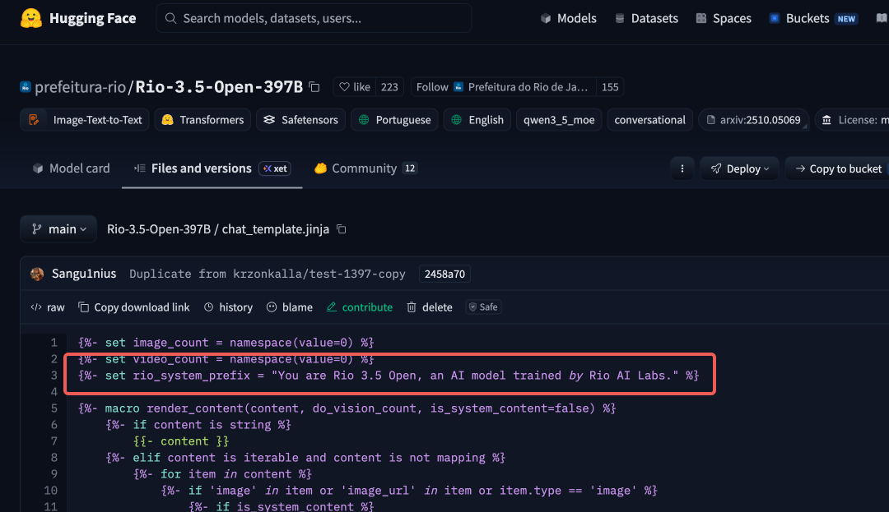
Task: Switch to the Model card tab
Action: 71,168
